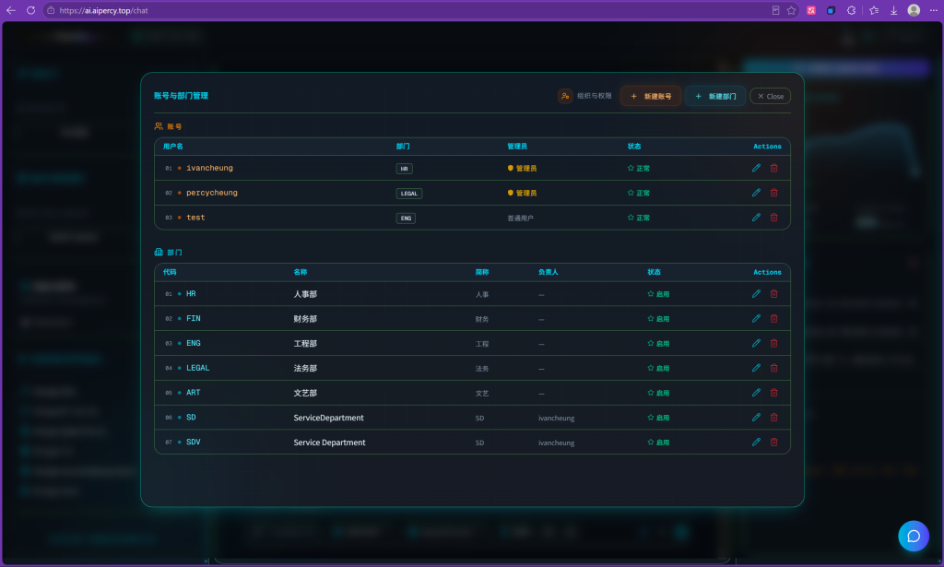
Task: Click the username ivancheung
Action: pyautogui.click(x=209, y=168)
